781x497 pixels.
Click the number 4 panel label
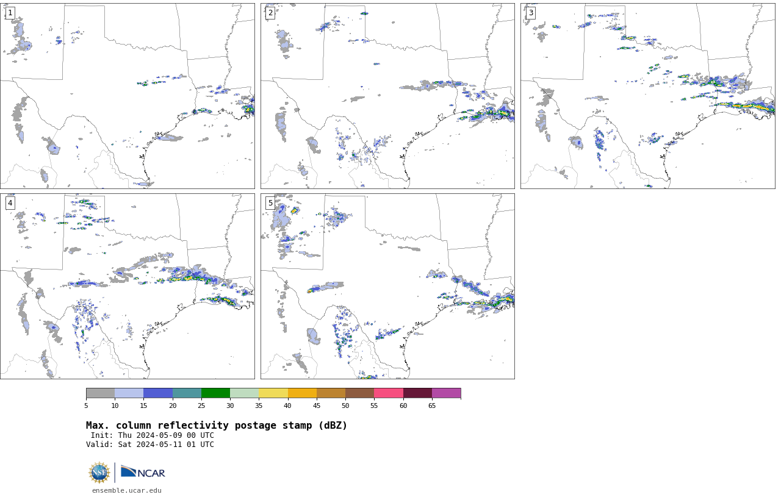click(10, 203)
